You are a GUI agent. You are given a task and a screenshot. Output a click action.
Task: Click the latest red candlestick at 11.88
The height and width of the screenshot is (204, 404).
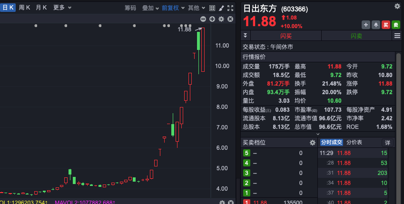(x=203, y=50)
